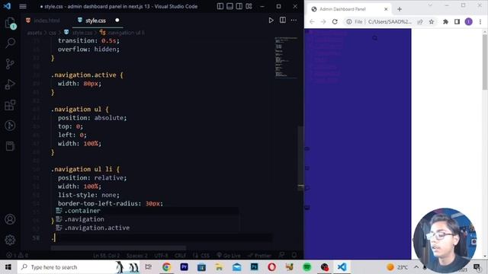
Task: Open Spotify from the taskbar
Action: (307, 267)
